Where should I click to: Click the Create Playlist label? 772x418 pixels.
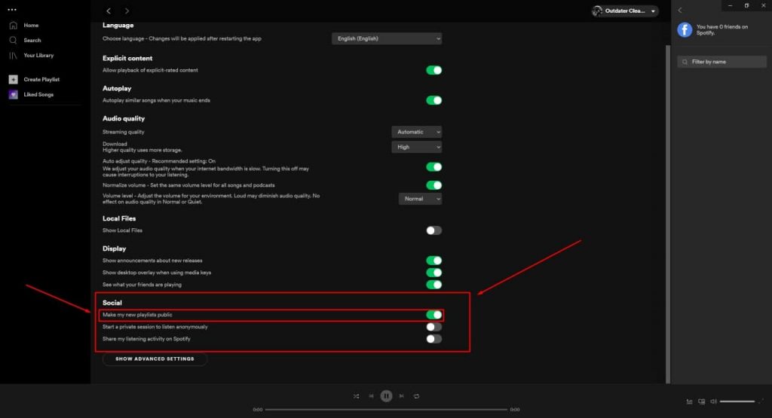pyautogui.click(x=41, y=79)
